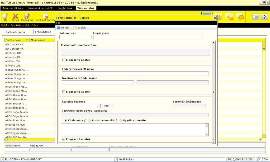Click the Terhelés értéknapja date field

pos(189,106)
